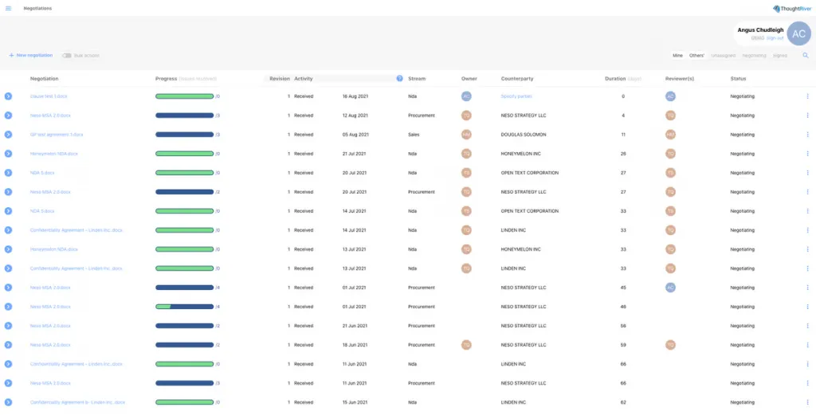Open the three-dot menu for clause test 1.docx

[807, 96]
